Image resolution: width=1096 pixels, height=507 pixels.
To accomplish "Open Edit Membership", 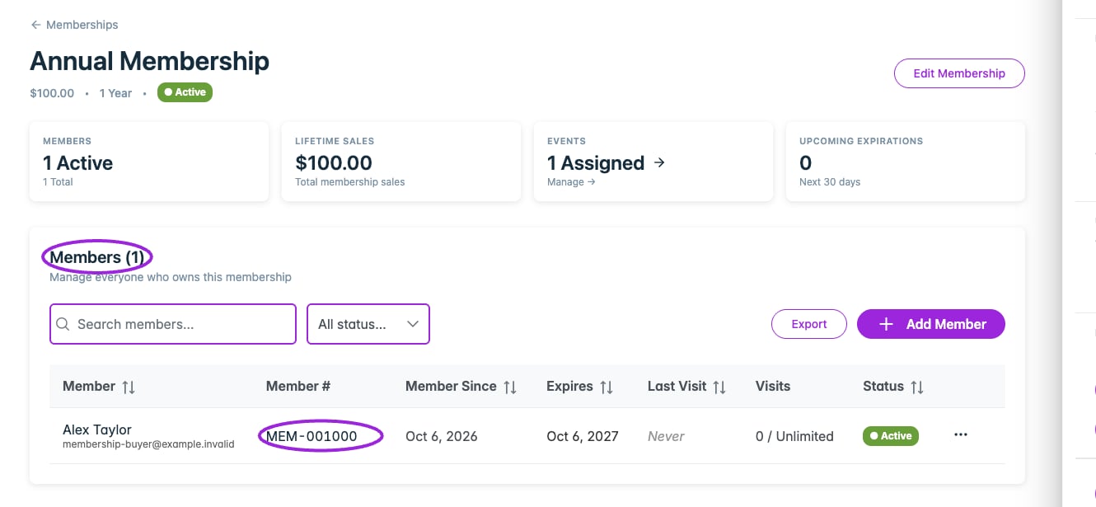I will point(959,73).
